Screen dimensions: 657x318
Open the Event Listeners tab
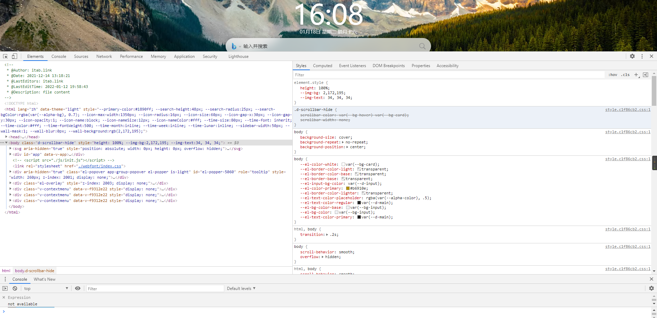(353, 66)
